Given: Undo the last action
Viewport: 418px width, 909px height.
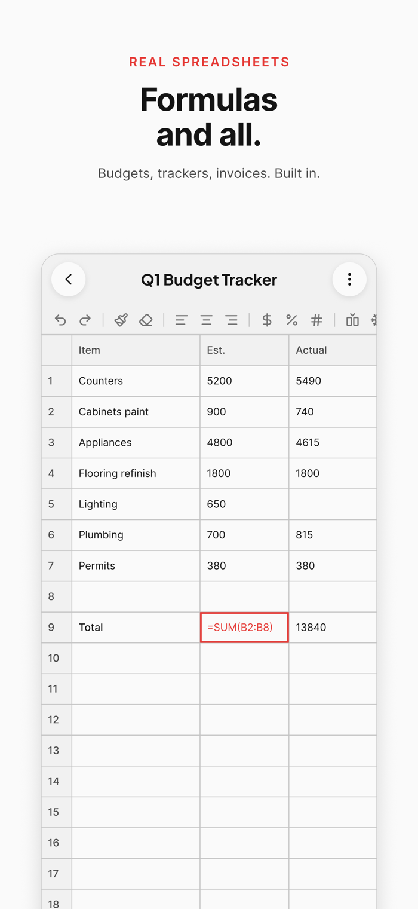Looking at the screenshot, I should [x=60, y=320].
